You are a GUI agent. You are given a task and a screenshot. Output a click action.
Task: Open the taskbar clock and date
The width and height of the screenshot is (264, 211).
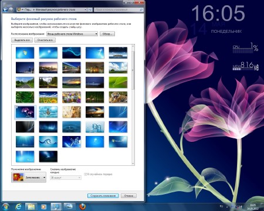tap(253, 207)
